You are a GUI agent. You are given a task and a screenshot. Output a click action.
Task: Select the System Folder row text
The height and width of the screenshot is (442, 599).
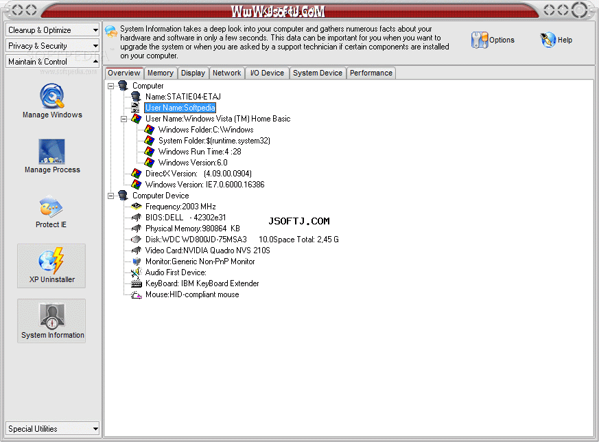pos(214,141)
